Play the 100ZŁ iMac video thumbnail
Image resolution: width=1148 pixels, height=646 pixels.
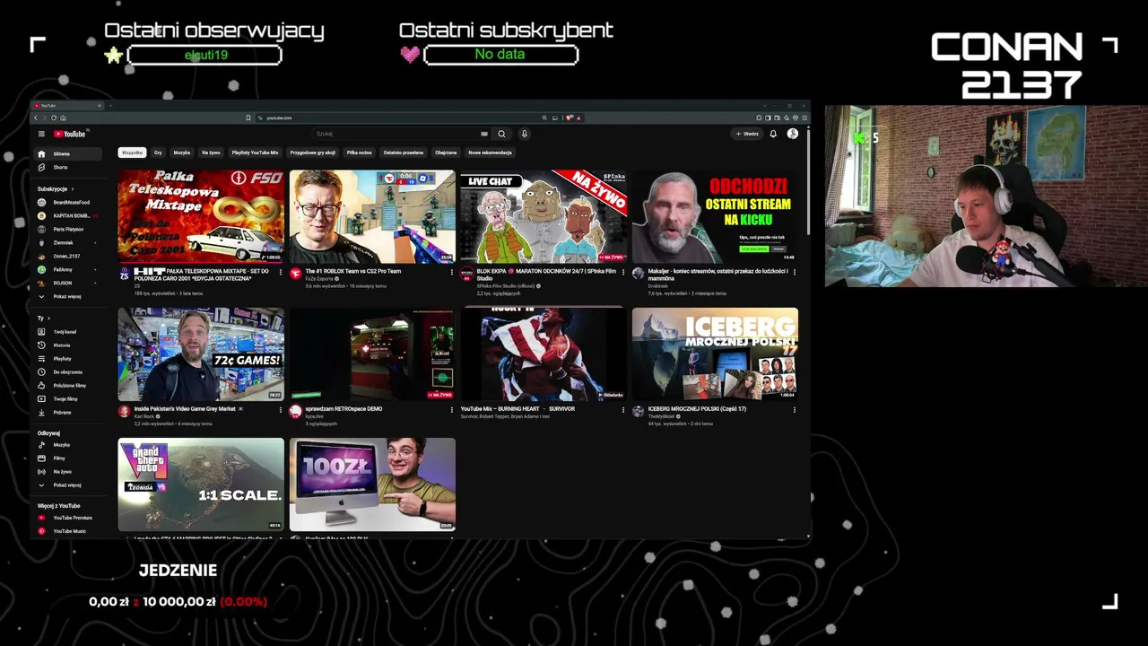pos(372,484)
